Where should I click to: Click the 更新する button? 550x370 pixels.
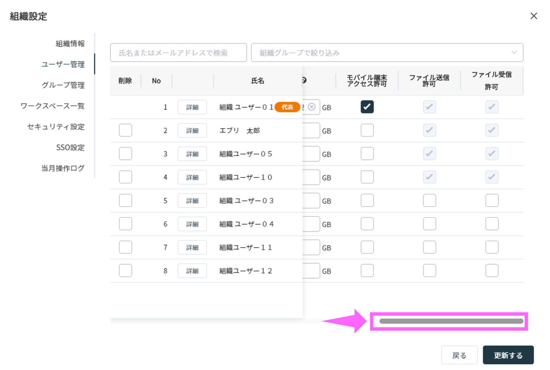(x=508, y=355)
